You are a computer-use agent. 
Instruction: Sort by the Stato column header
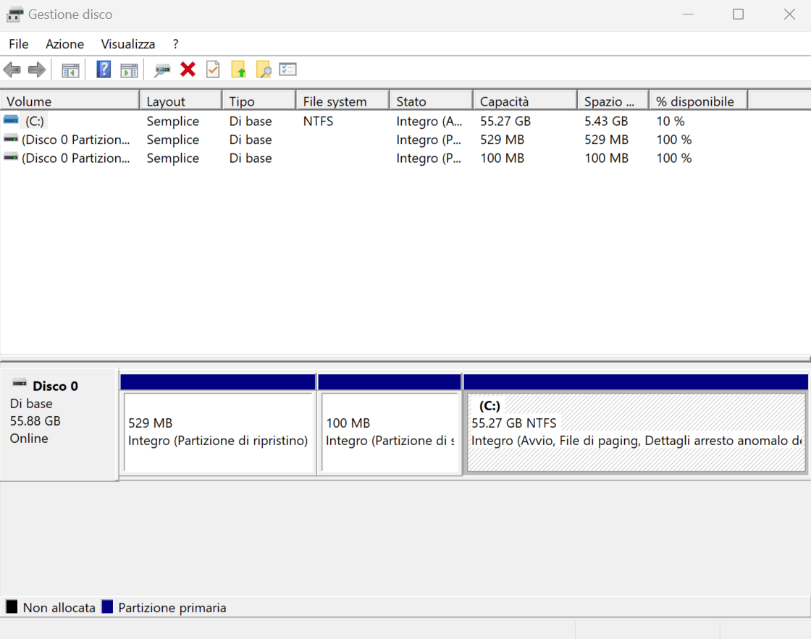[432, 101]
